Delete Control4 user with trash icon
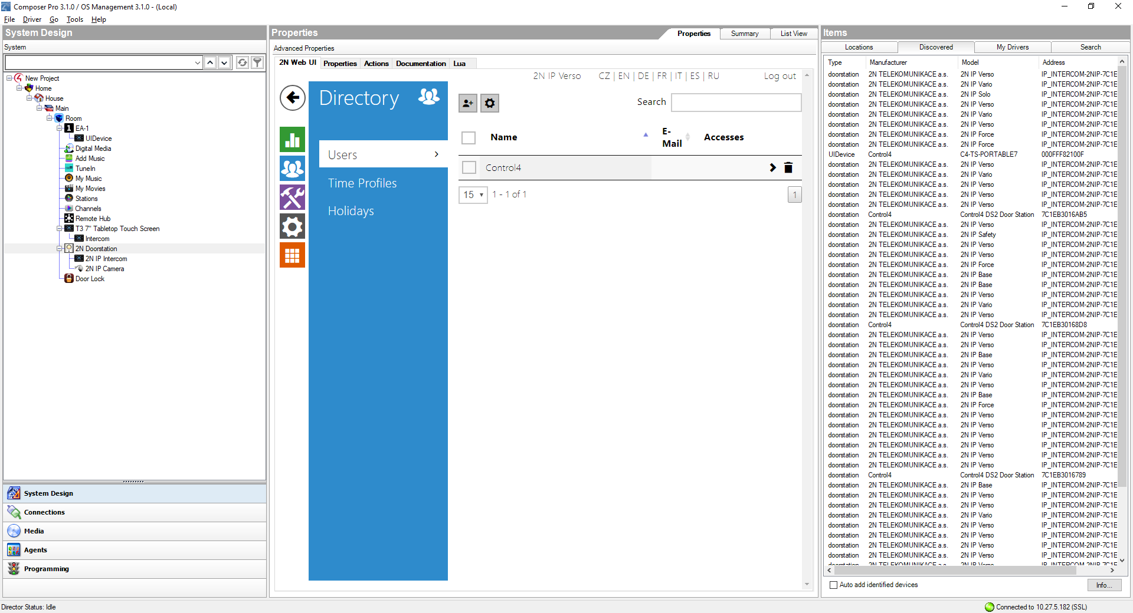The image size is (1133, 613). [x=788, y=168]
